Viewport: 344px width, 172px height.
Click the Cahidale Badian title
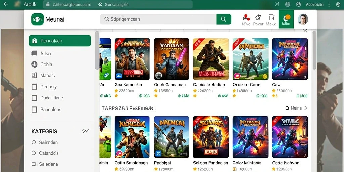[209, 85]
